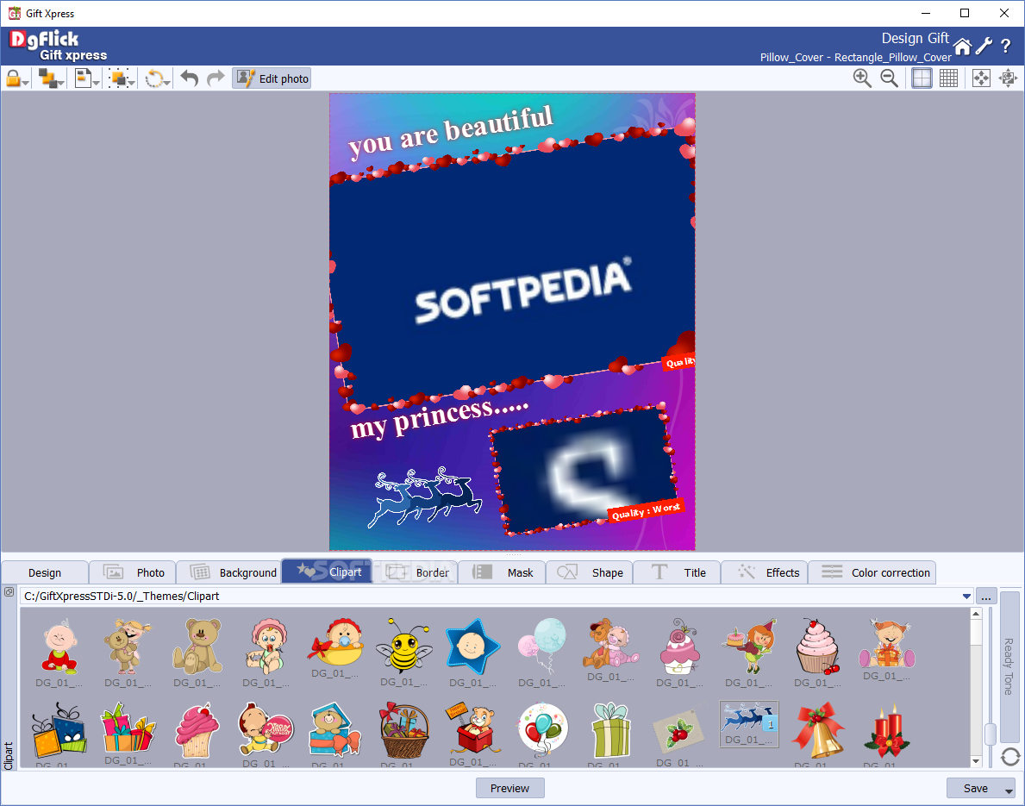Image resolution: width=1025 pixels, height=806 pixels.
Task: Click the Save button
Action: pos(975,789)
